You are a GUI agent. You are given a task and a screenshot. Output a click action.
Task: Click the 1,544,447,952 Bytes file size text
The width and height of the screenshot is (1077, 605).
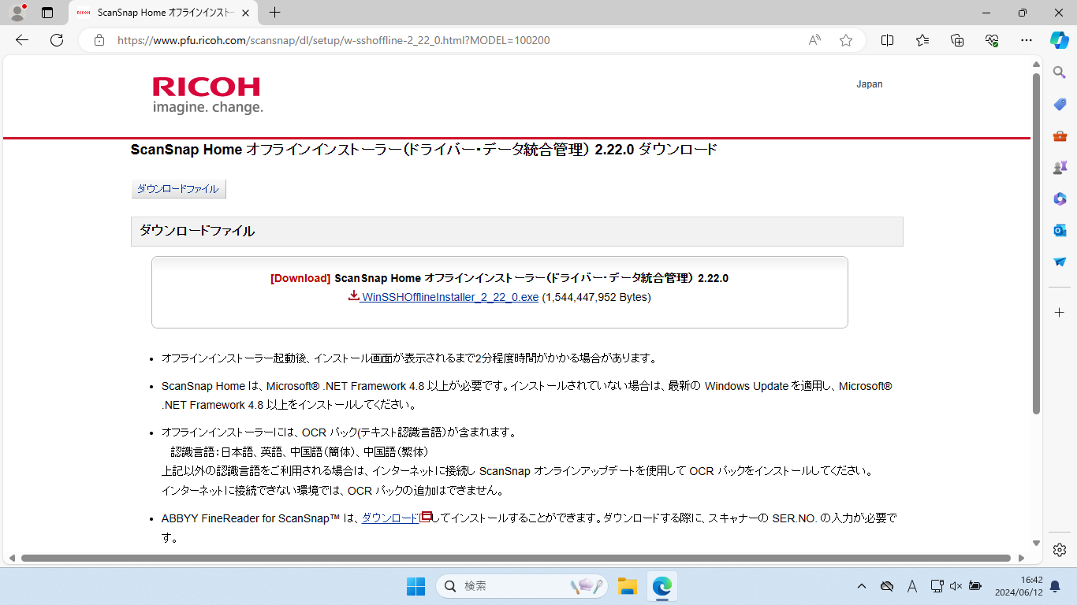pyautogui.click(x=596, y=297)
